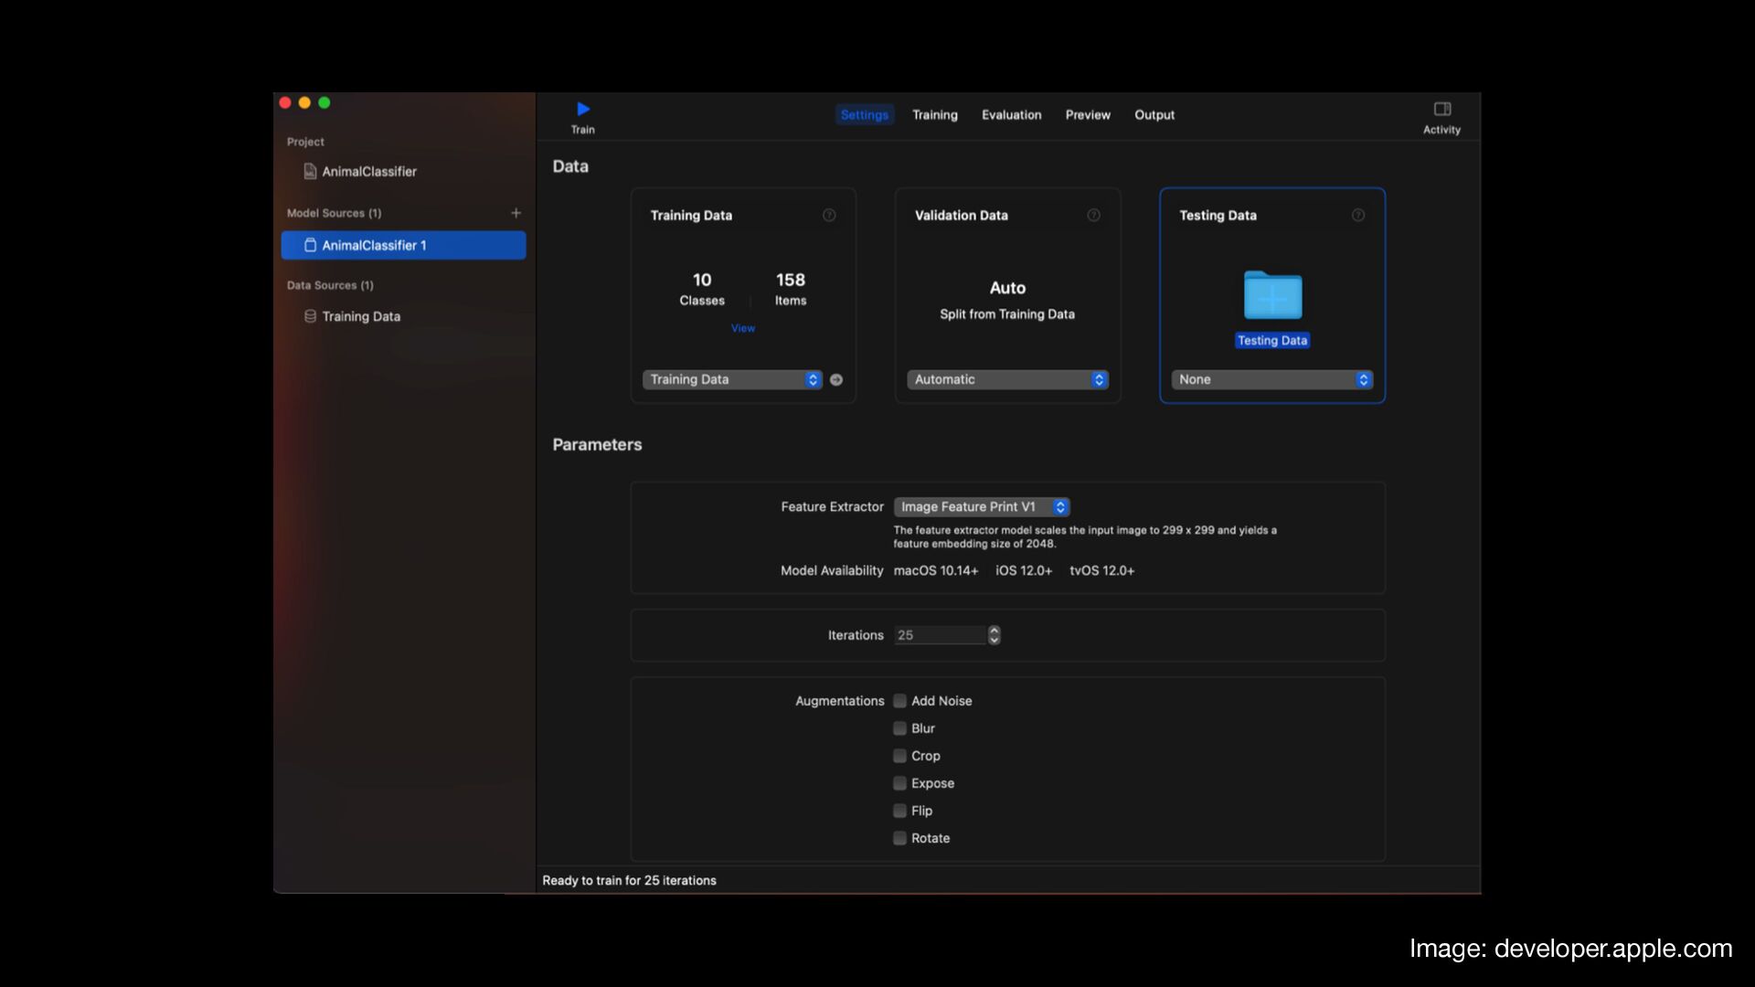Image resolution: width=1755 pixels, height=987 pixels.
Task: Click the Training Data help question mark
Action: point(829,216)
